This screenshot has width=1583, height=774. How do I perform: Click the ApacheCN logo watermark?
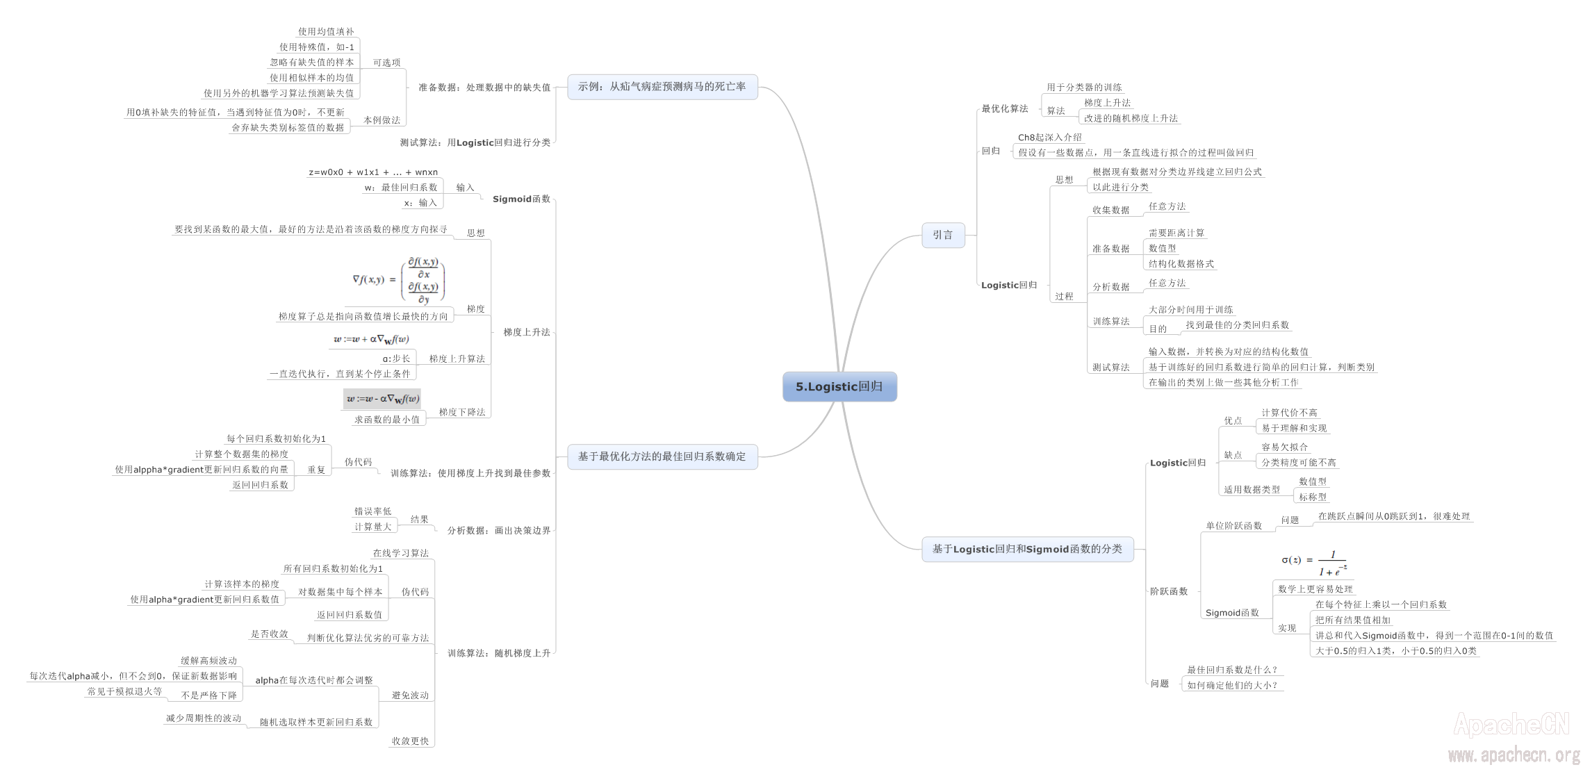pos(1511,725)
